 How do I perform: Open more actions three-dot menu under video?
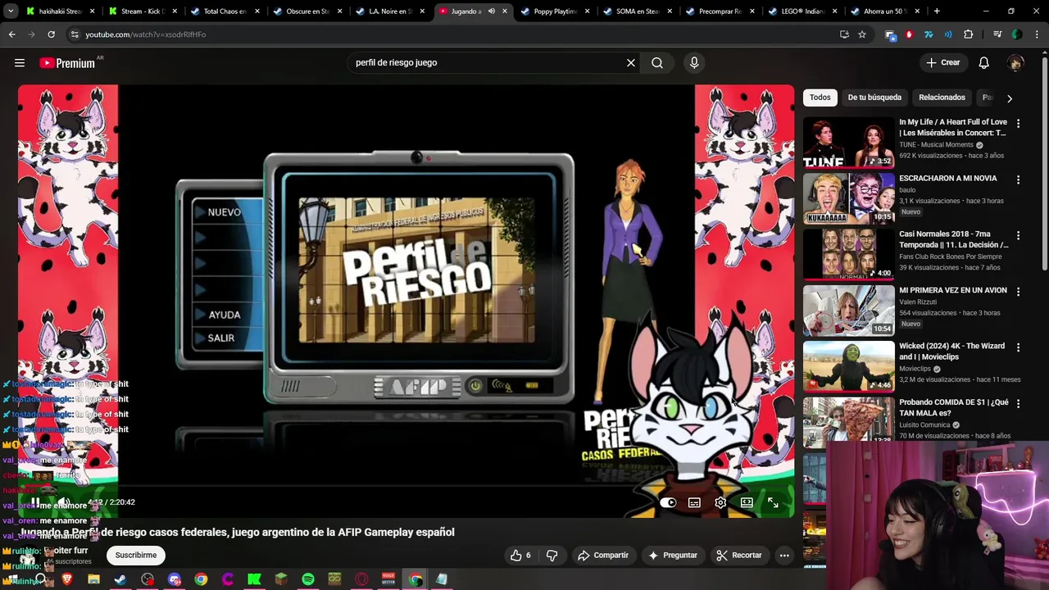[x=784, y=555]
